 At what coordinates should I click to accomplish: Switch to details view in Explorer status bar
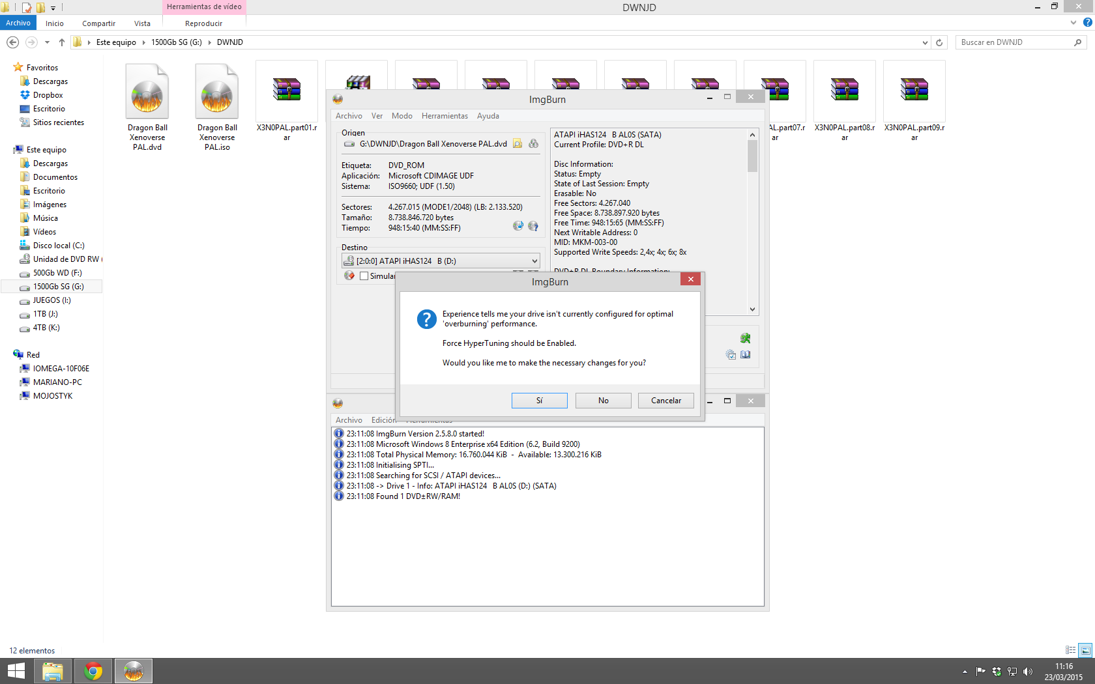pos(1070,650)
